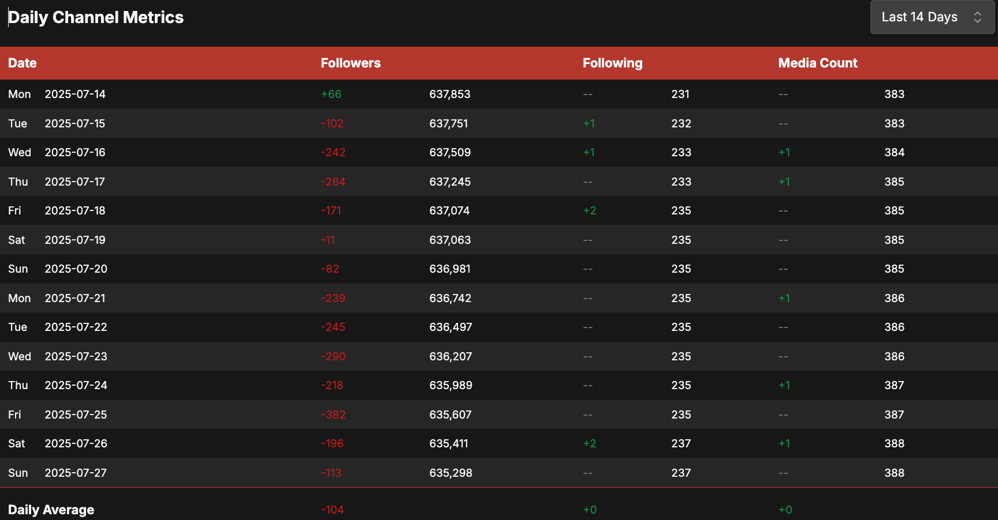Click the up-down chevron icon in range selector
Screen dimensions: 998x520
pyautogui.click(x=977, y=17)
